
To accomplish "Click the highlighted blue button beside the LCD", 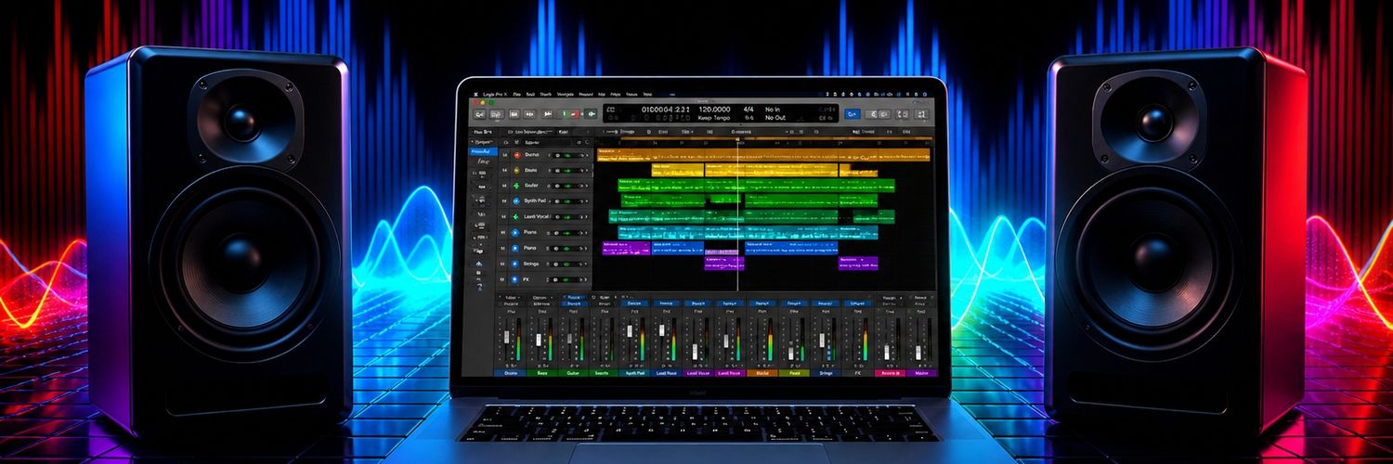I will pos(853,114).
